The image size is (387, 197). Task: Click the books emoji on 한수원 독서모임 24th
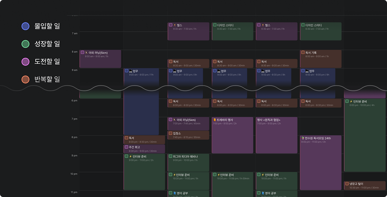[302, 138]
